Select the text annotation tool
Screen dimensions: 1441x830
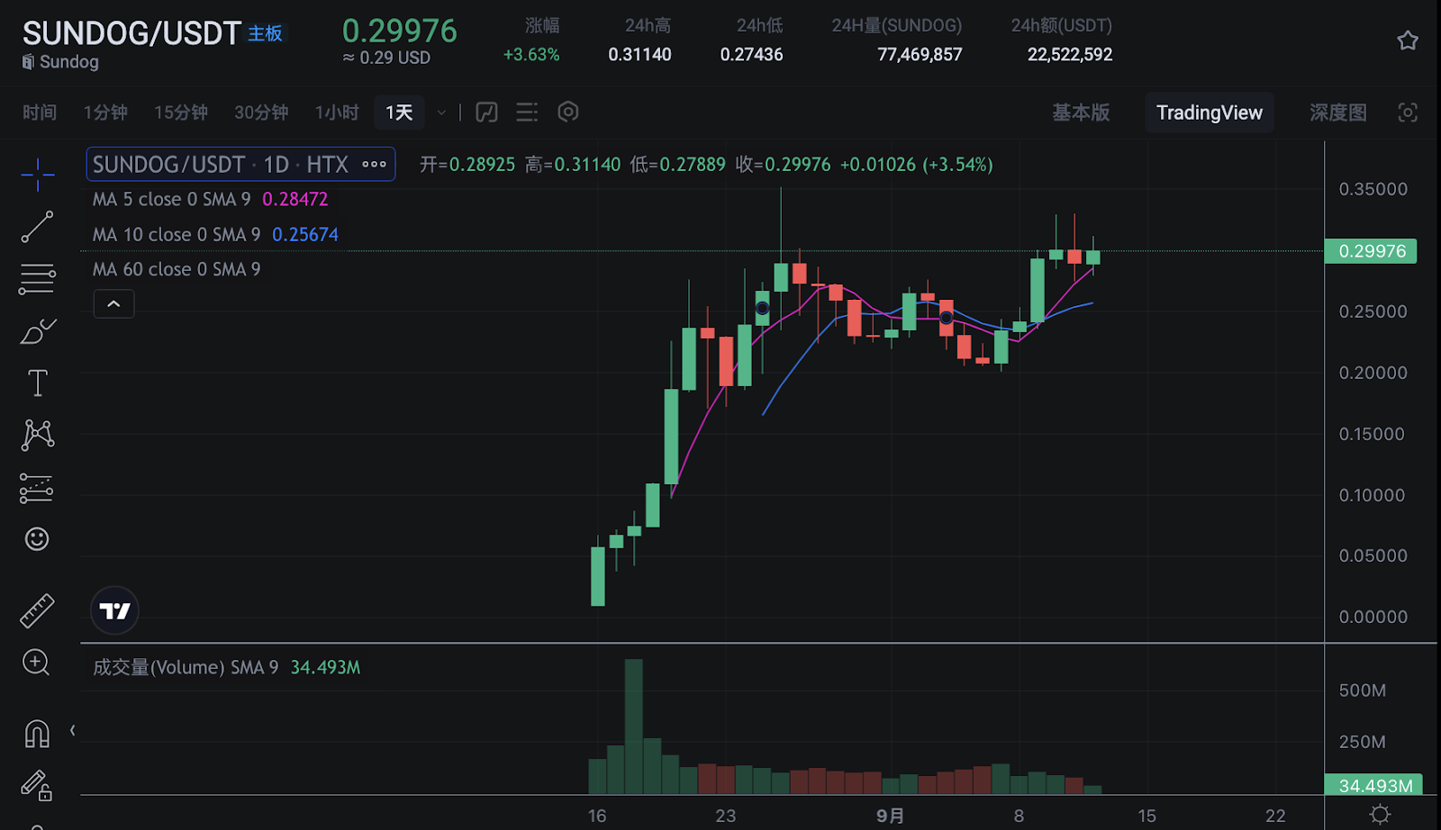38,383
